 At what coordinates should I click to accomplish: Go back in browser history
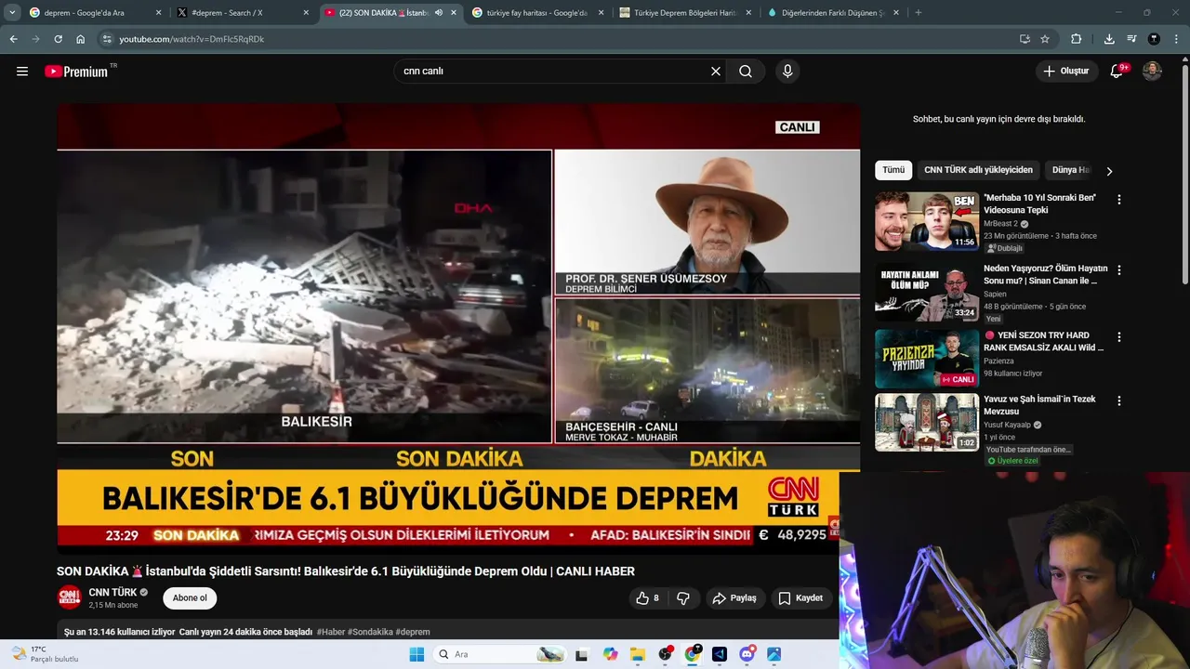(x=13, y=39)
